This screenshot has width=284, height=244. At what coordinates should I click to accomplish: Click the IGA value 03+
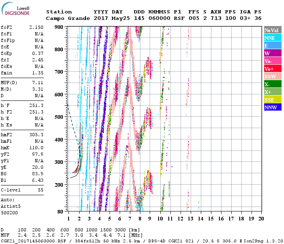coord(245,18)
